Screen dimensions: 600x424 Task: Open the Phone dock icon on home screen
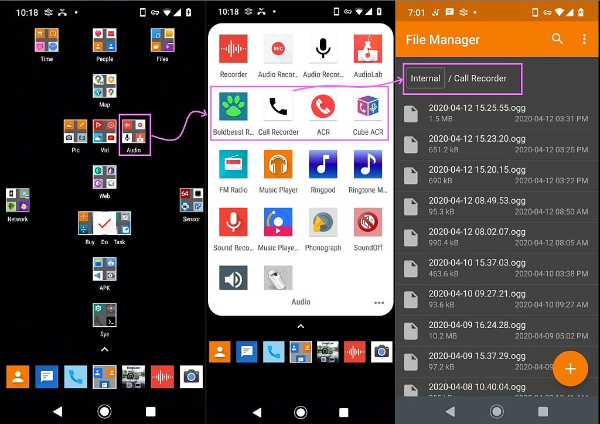point(76,377)
